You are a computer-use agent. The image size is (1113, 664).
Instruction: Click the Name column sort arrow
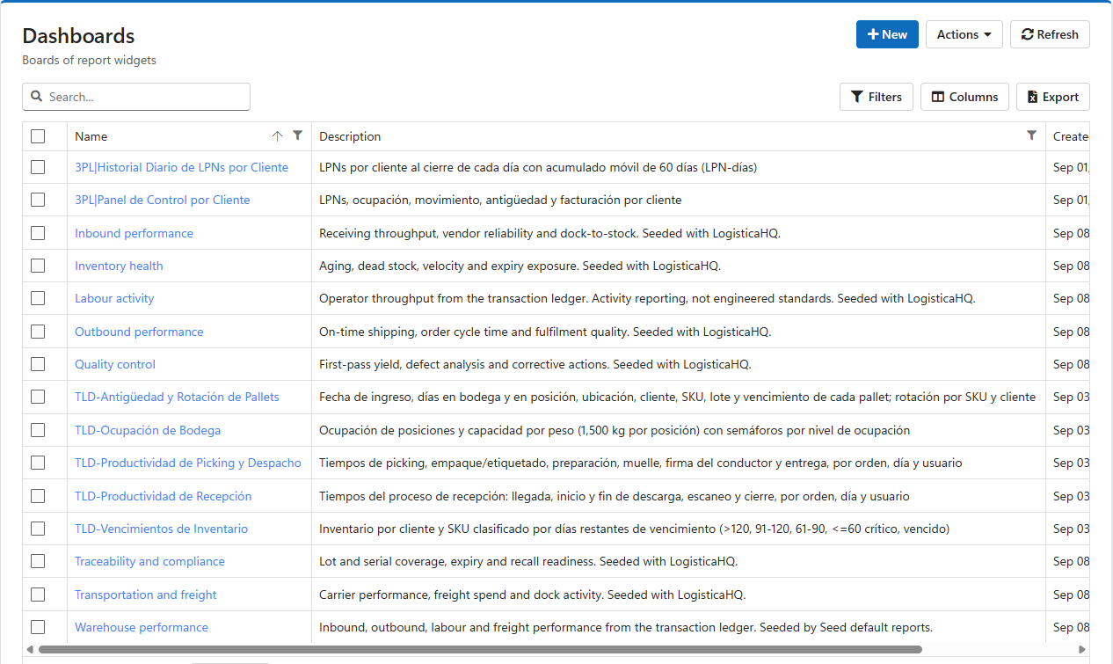click(x=278, y=135)
